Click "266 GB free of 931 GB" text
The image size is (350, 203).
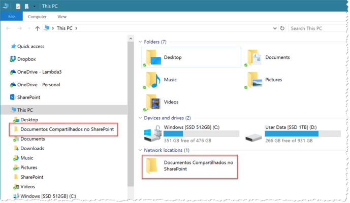[x=289, y=141]
